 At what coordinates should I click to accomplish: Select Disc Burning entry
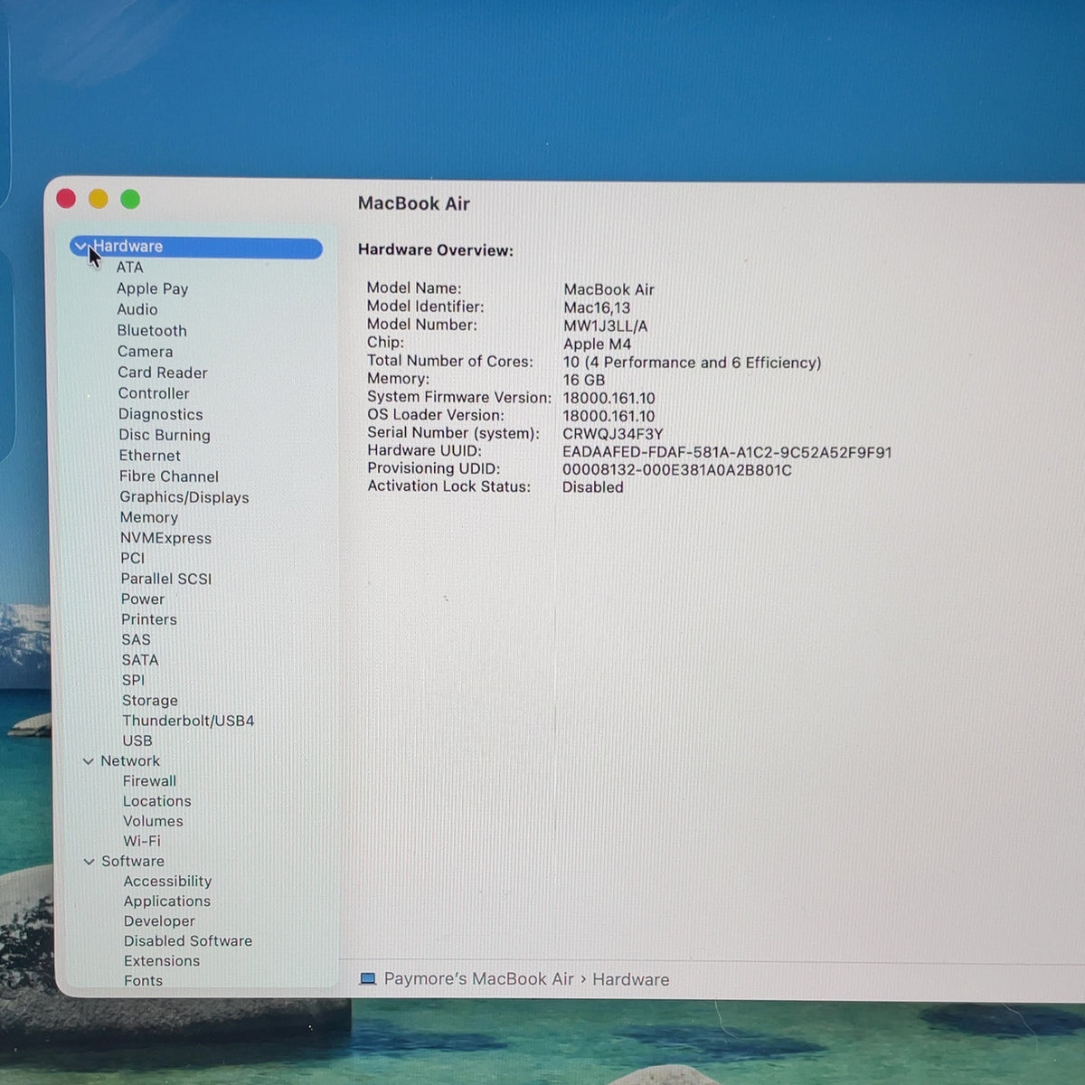pos(165,435)
